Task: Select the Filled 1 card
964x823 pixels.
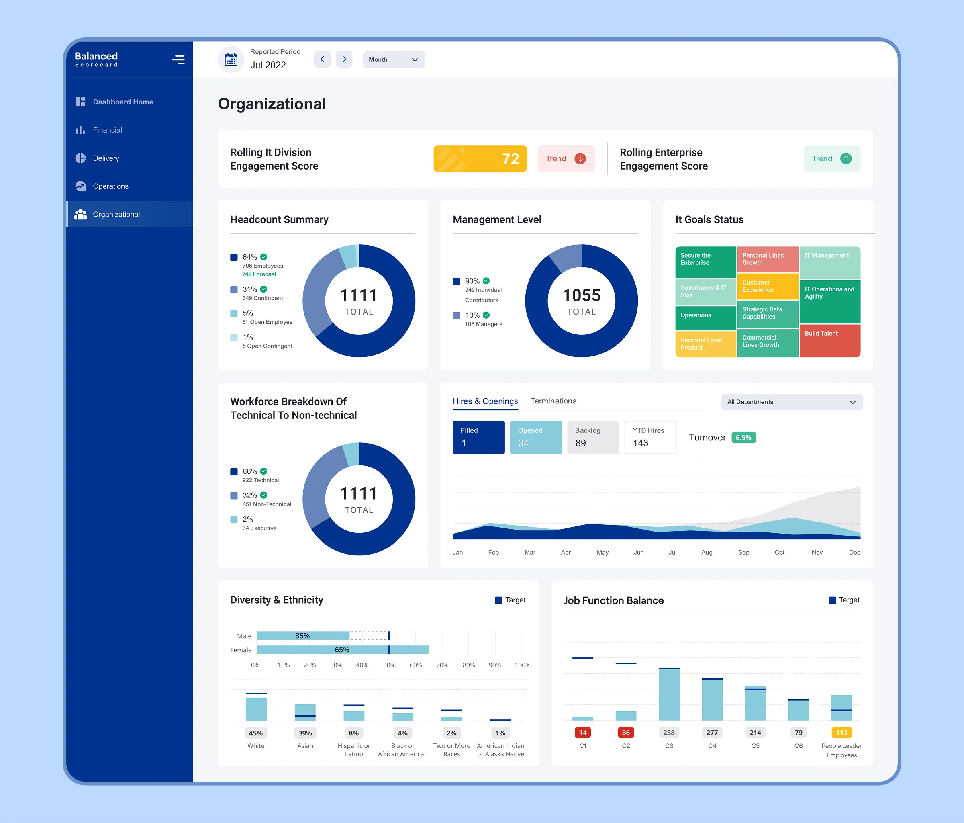Action: pos(479,438)
